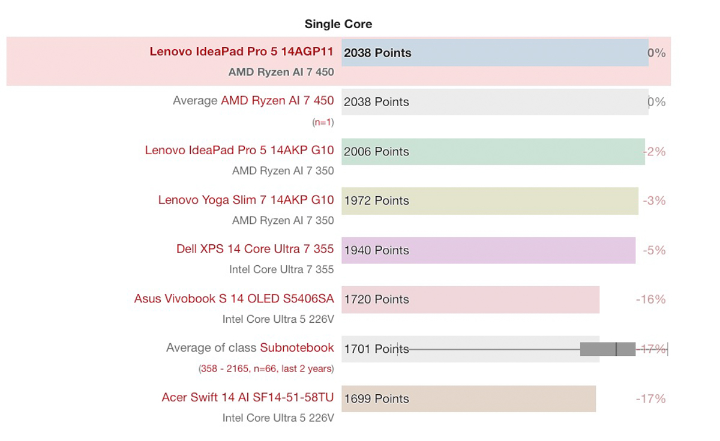Click 'Intel Core Ultra 5 226V' under Acer Swift
The image size is (720, 441).
(x=278, y=418)
